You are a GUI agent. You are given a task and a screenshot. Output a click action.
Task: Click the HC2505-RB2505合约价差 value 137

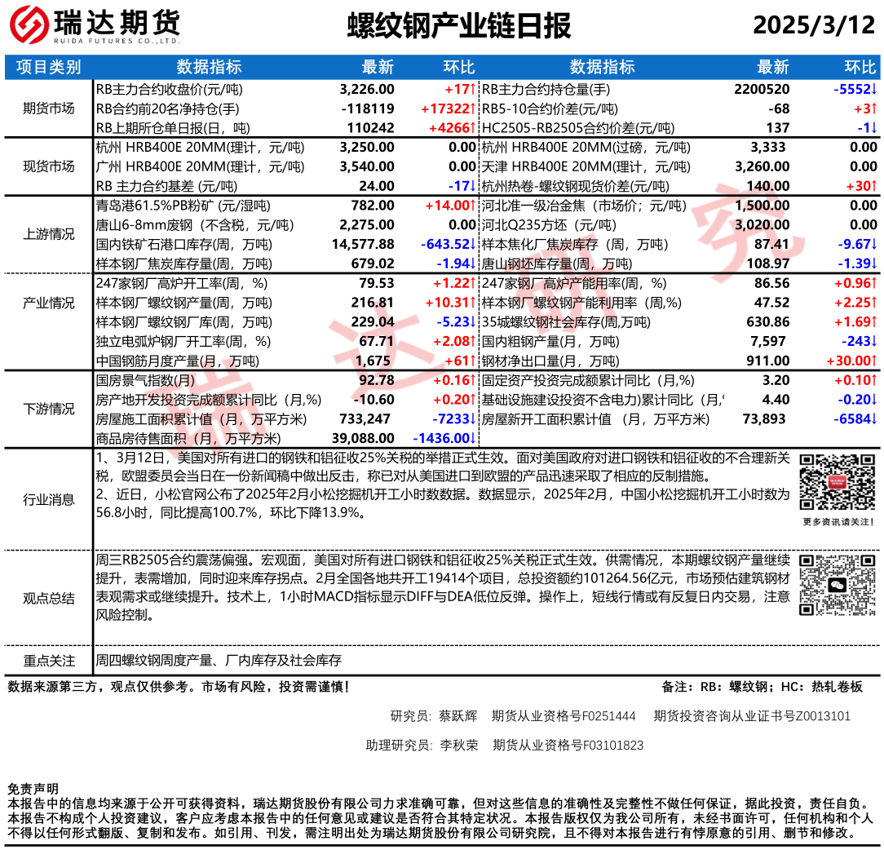778,128
